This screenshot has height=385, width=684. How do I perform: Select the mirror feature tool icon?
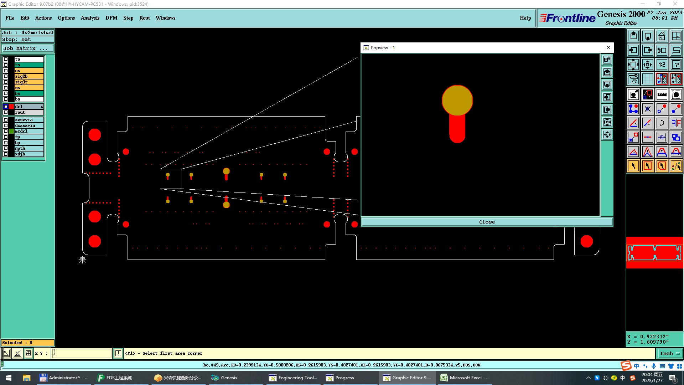coord(676,123)
